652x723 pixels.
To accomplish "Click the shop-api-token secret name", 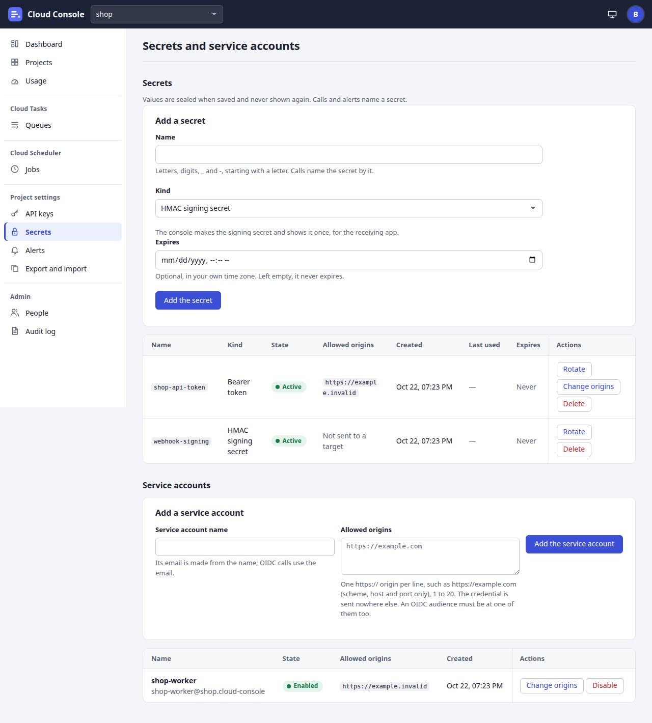I will click(179, 387).
